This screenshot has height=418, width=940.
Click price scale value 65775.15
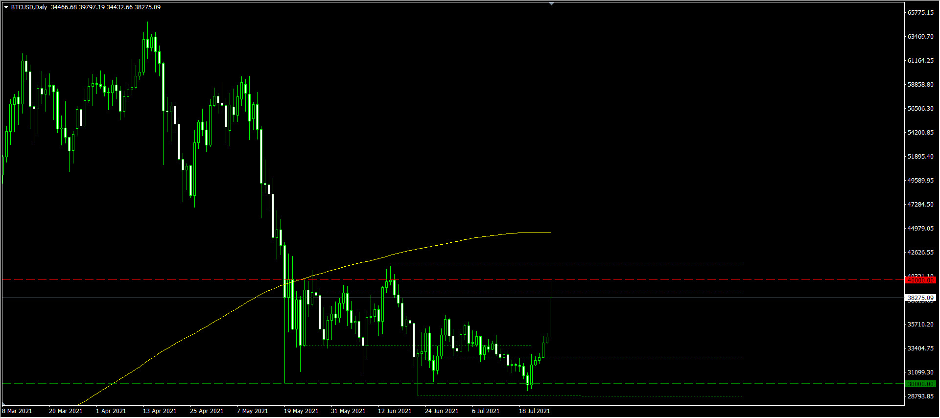920,13
